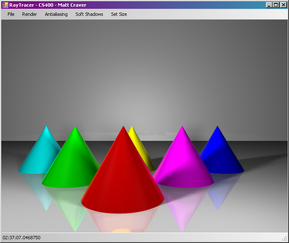
Task: Open the File menu
Action: coord(11,14)
